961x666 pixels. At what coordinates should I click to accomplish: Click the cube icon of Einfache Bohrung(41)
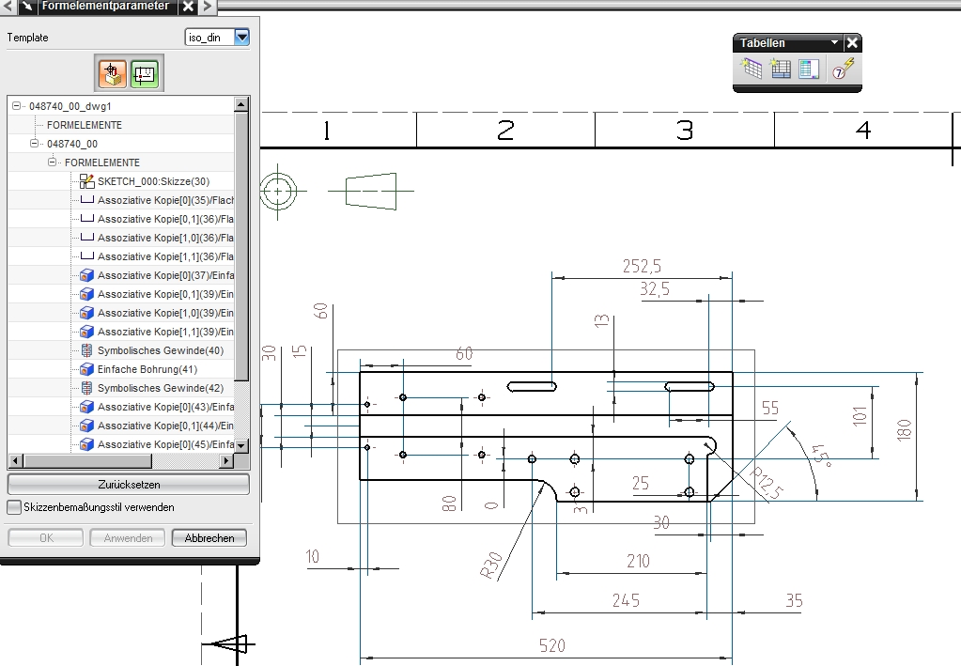[x=87, y=369]
